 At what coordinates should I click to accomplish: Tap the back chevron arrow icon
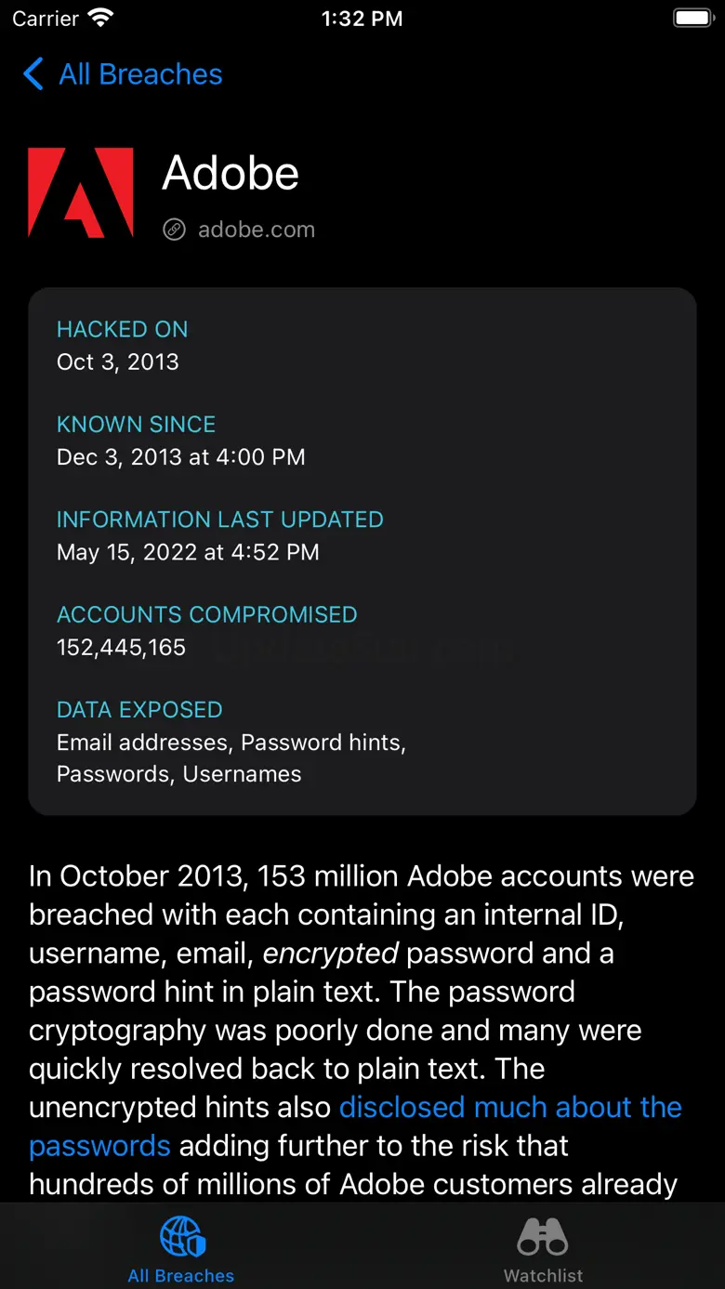[33, 74]
